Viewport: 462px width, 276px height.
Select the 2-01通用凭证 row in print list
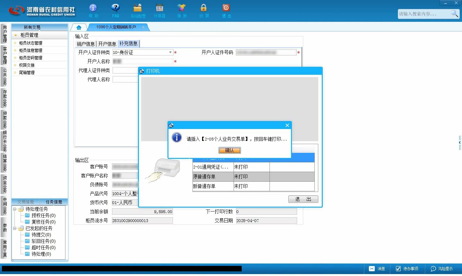coord(253,167)
